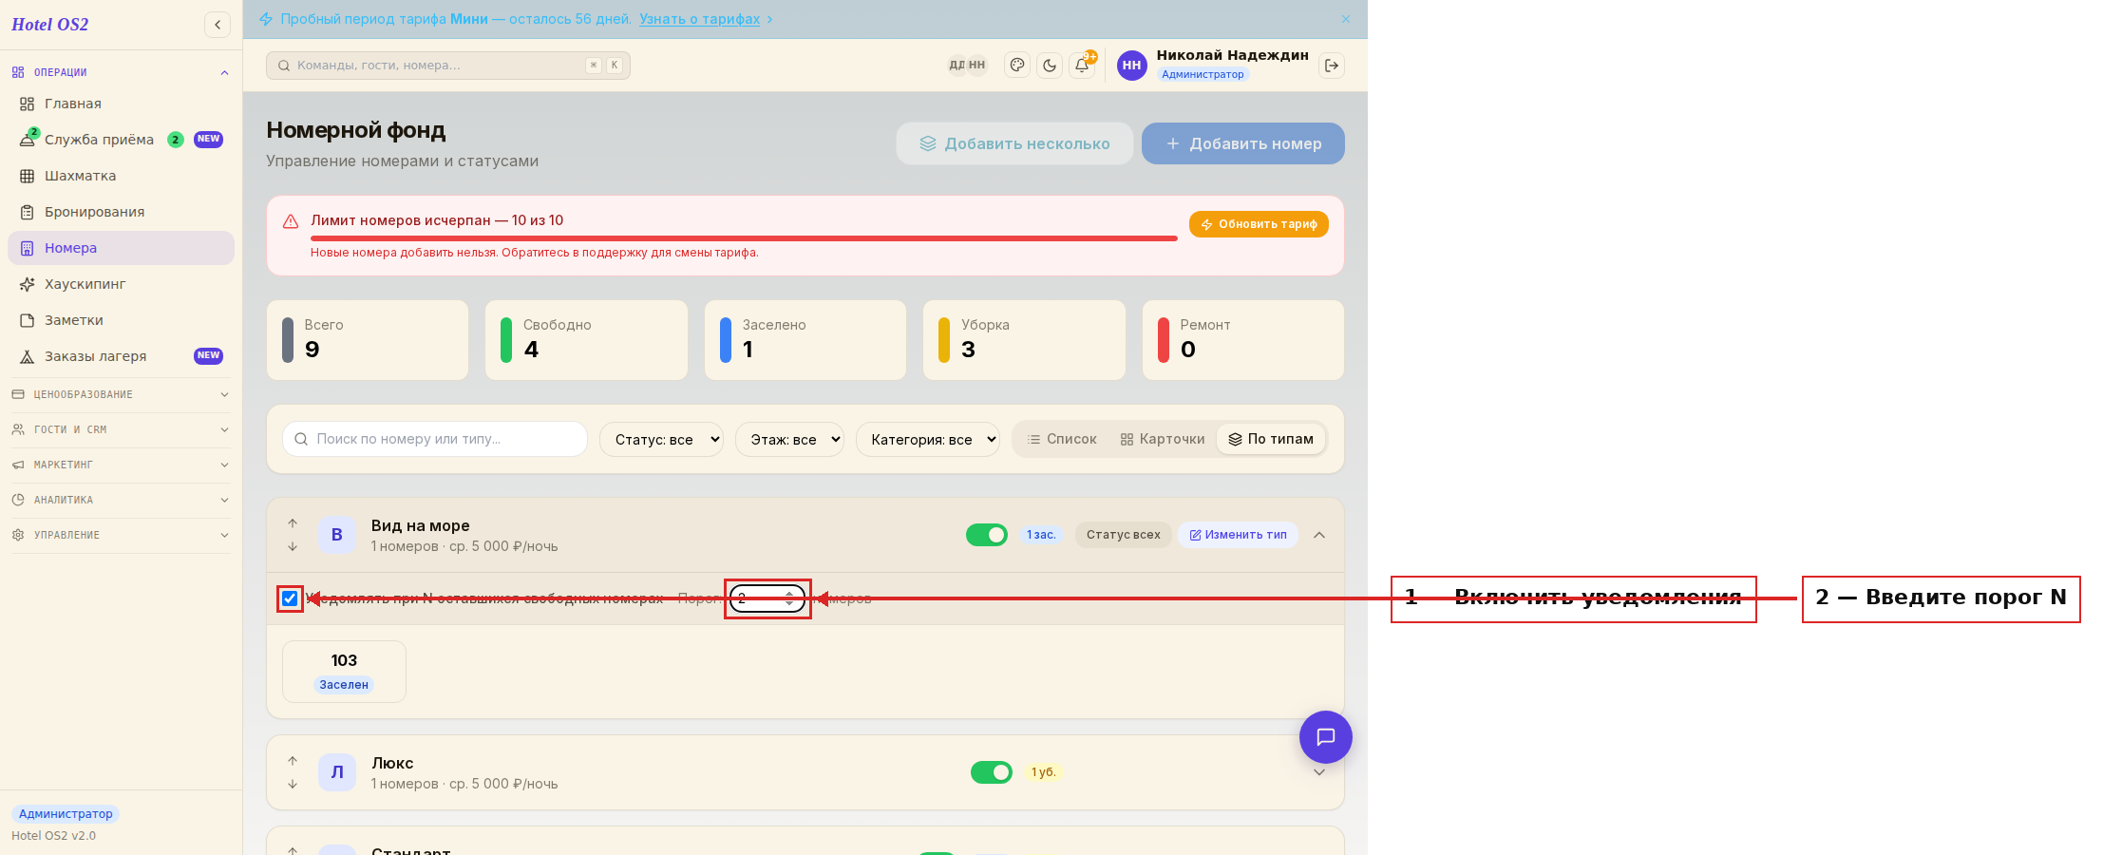2103x855 pixels.
Task: Click the В letter badge of Вид на море
Action: pyautogui.click(x=337, y=535)
